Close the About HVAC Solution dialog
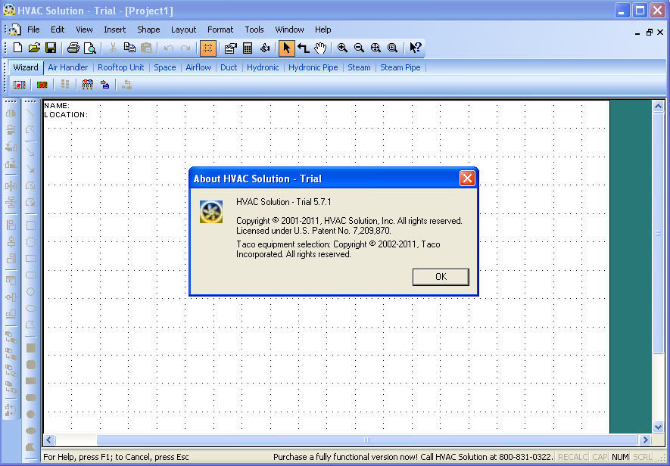Viewport: 670px width, 466px height. [467, 178]
